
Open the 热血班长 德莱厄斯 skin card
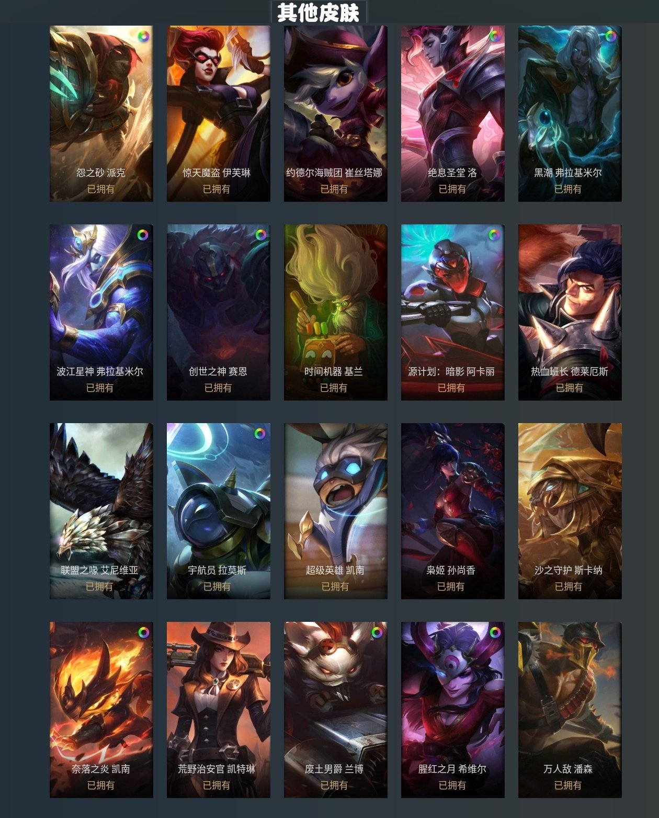pyautogui.click(x=570, y=312)
